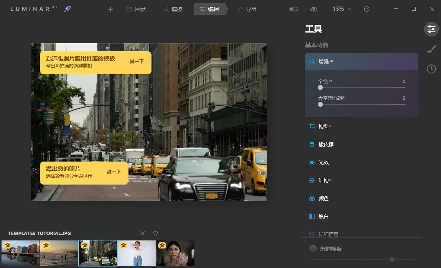
Task: Open the 光效 light effects tool
Action: 323,162
